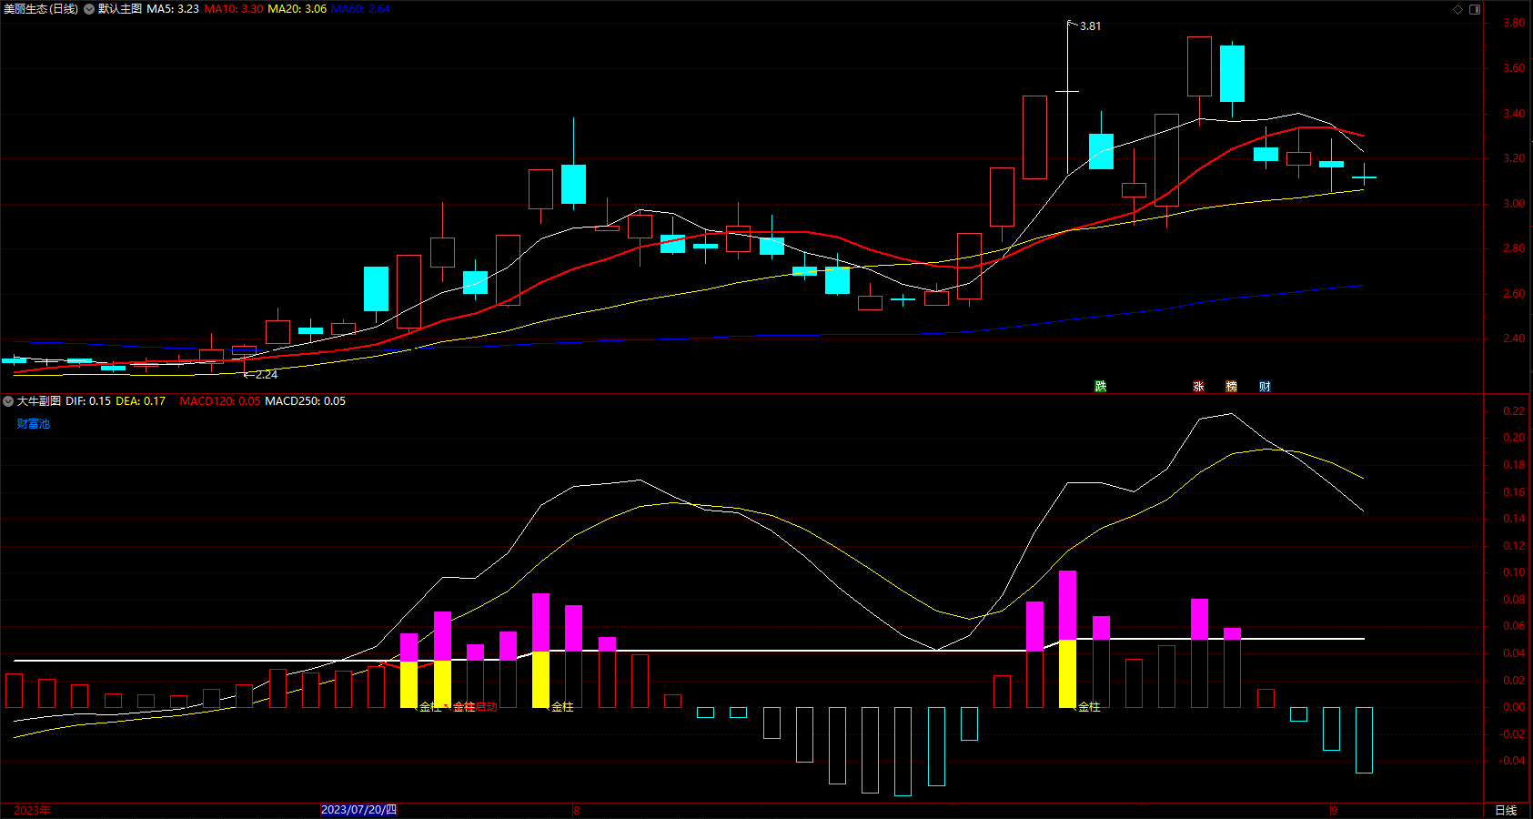Click the green 跌 event marker

(x=1100, y=387)
